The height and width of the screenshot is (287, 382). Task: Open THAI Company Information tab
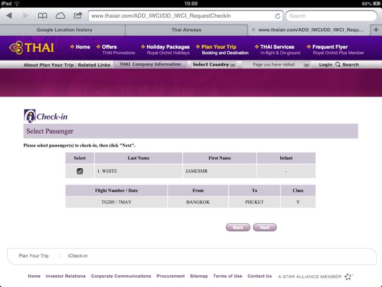[150, 64]
